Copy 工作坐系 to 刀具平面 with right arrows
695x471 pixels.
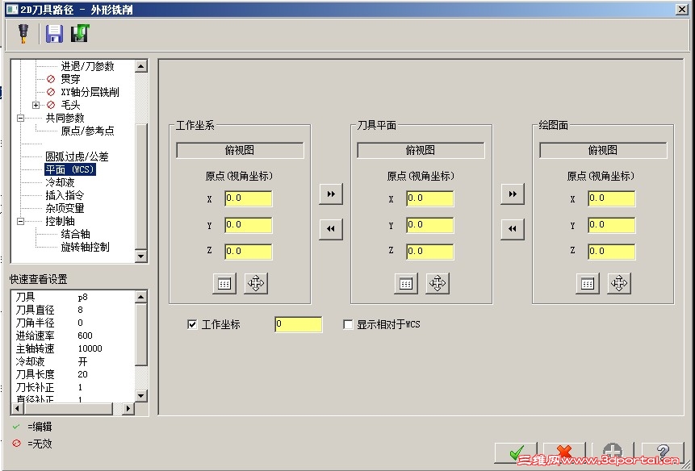[331, 194]
